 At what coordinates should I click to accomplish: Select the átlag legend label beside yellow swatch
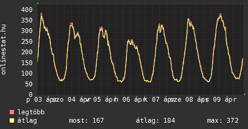click(27, 121)
